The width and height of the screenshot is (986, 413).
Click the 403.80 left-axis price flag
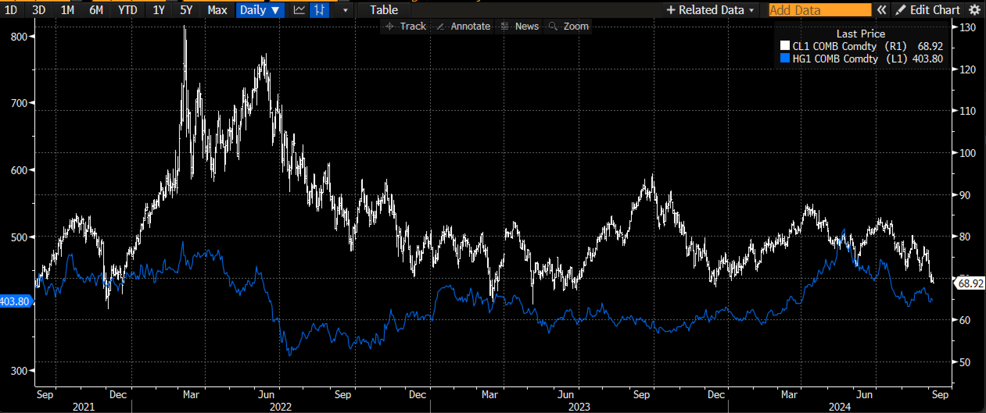click(x=16, y=301)
